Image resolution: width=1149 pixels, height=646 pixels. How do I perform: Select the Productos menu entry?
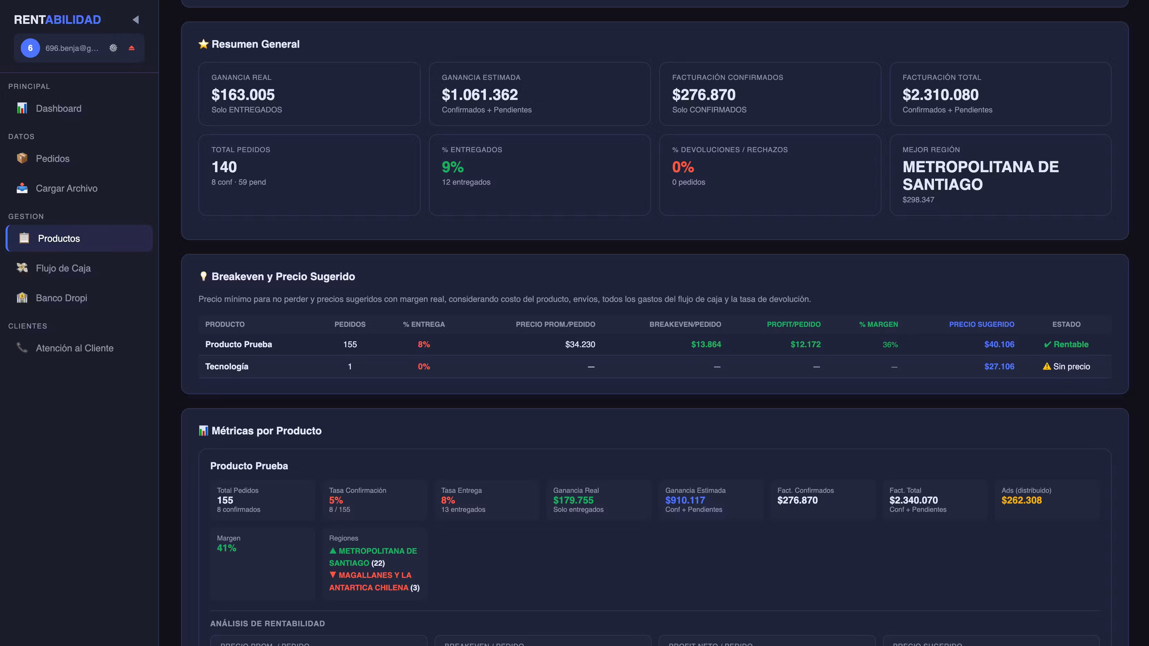(80, 238)
